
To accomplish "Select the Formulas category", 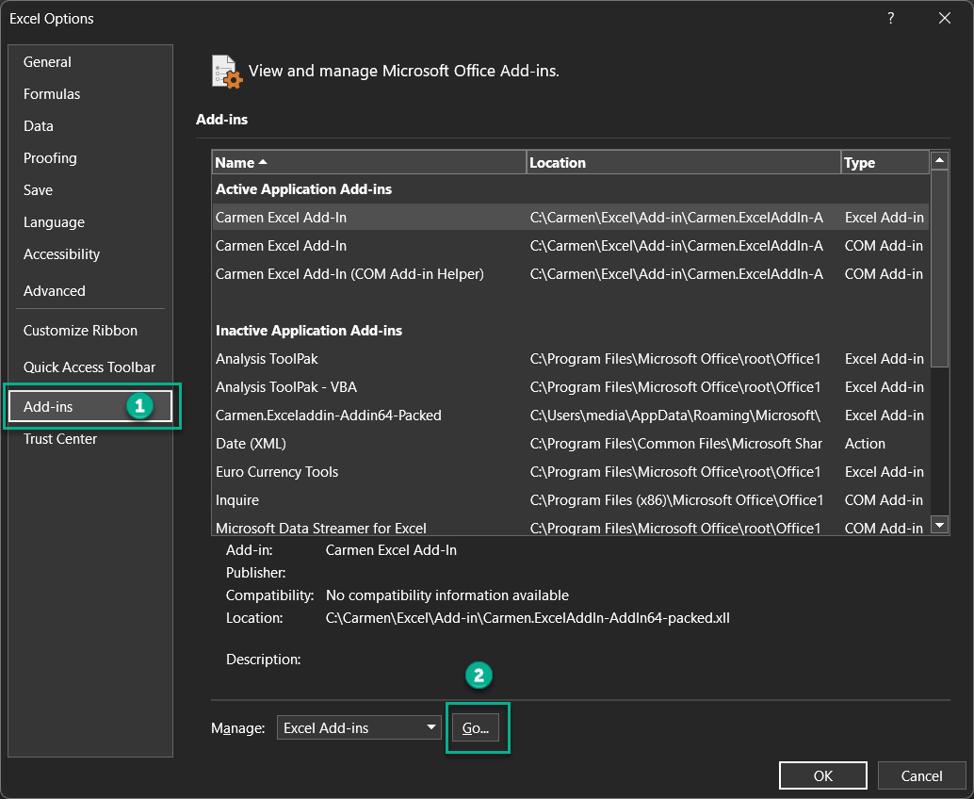I will point(52,94).
